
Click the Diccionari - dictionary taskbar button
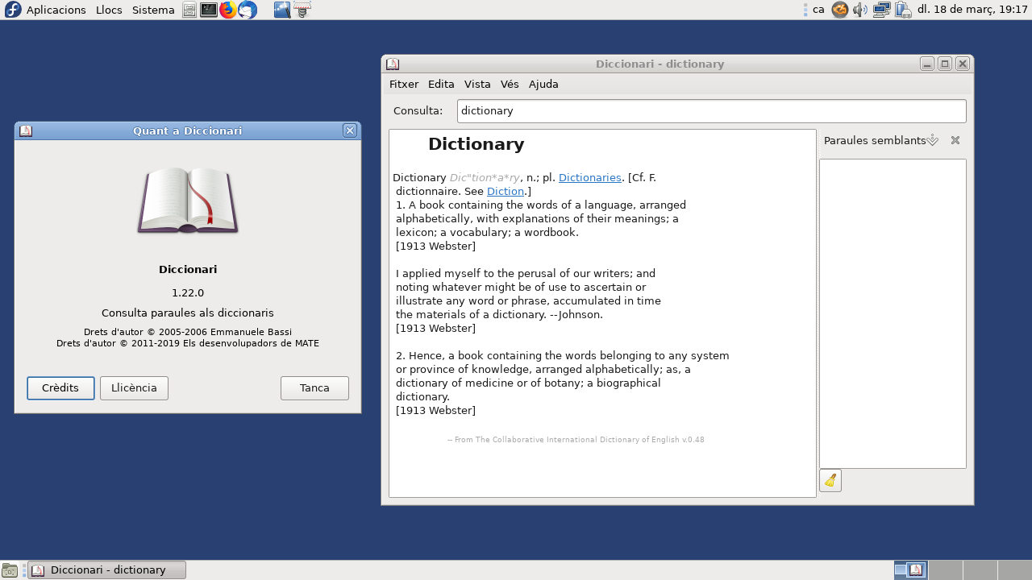point(107,570)
